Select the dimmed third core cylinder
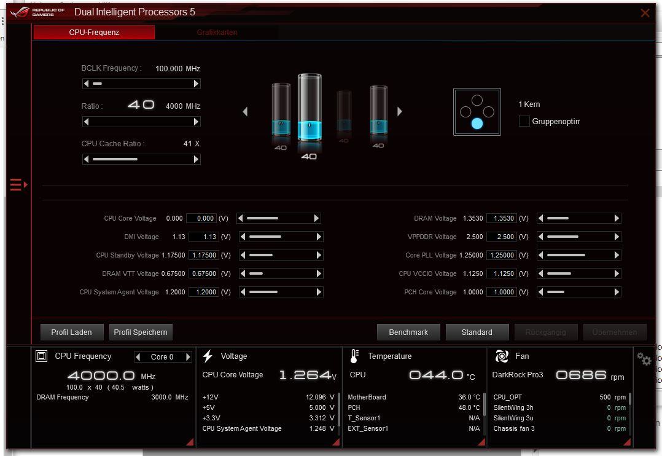 (344, 111)
